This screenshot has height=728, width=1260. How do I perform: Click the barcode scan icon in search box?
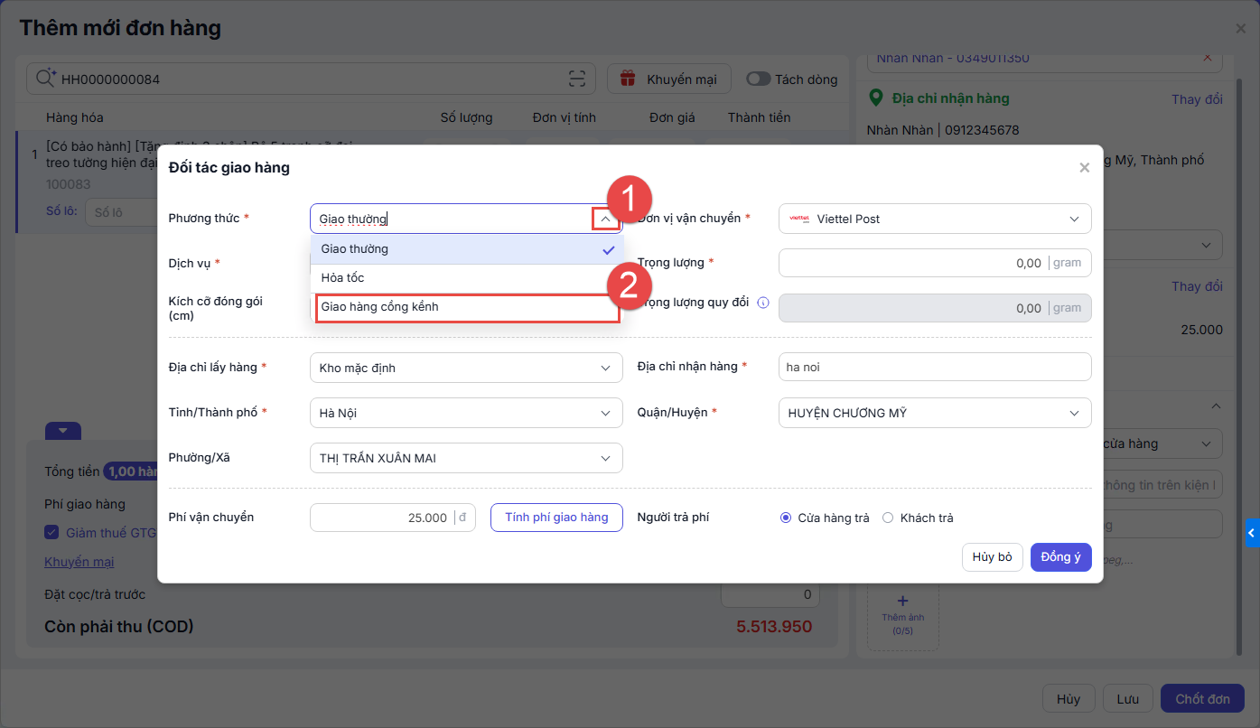577,79
